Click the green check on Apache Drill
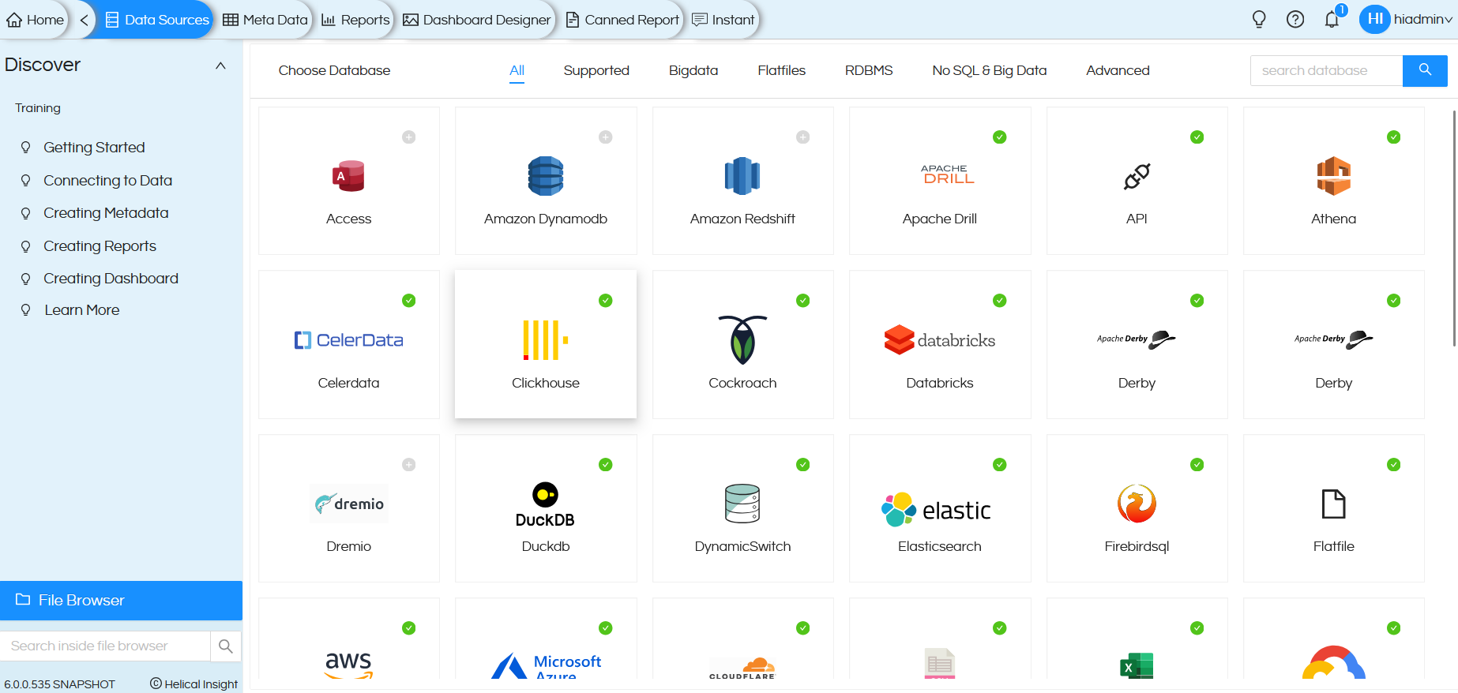The height and width of the screenshot is (693, 1458). [x=1000, y=137]
